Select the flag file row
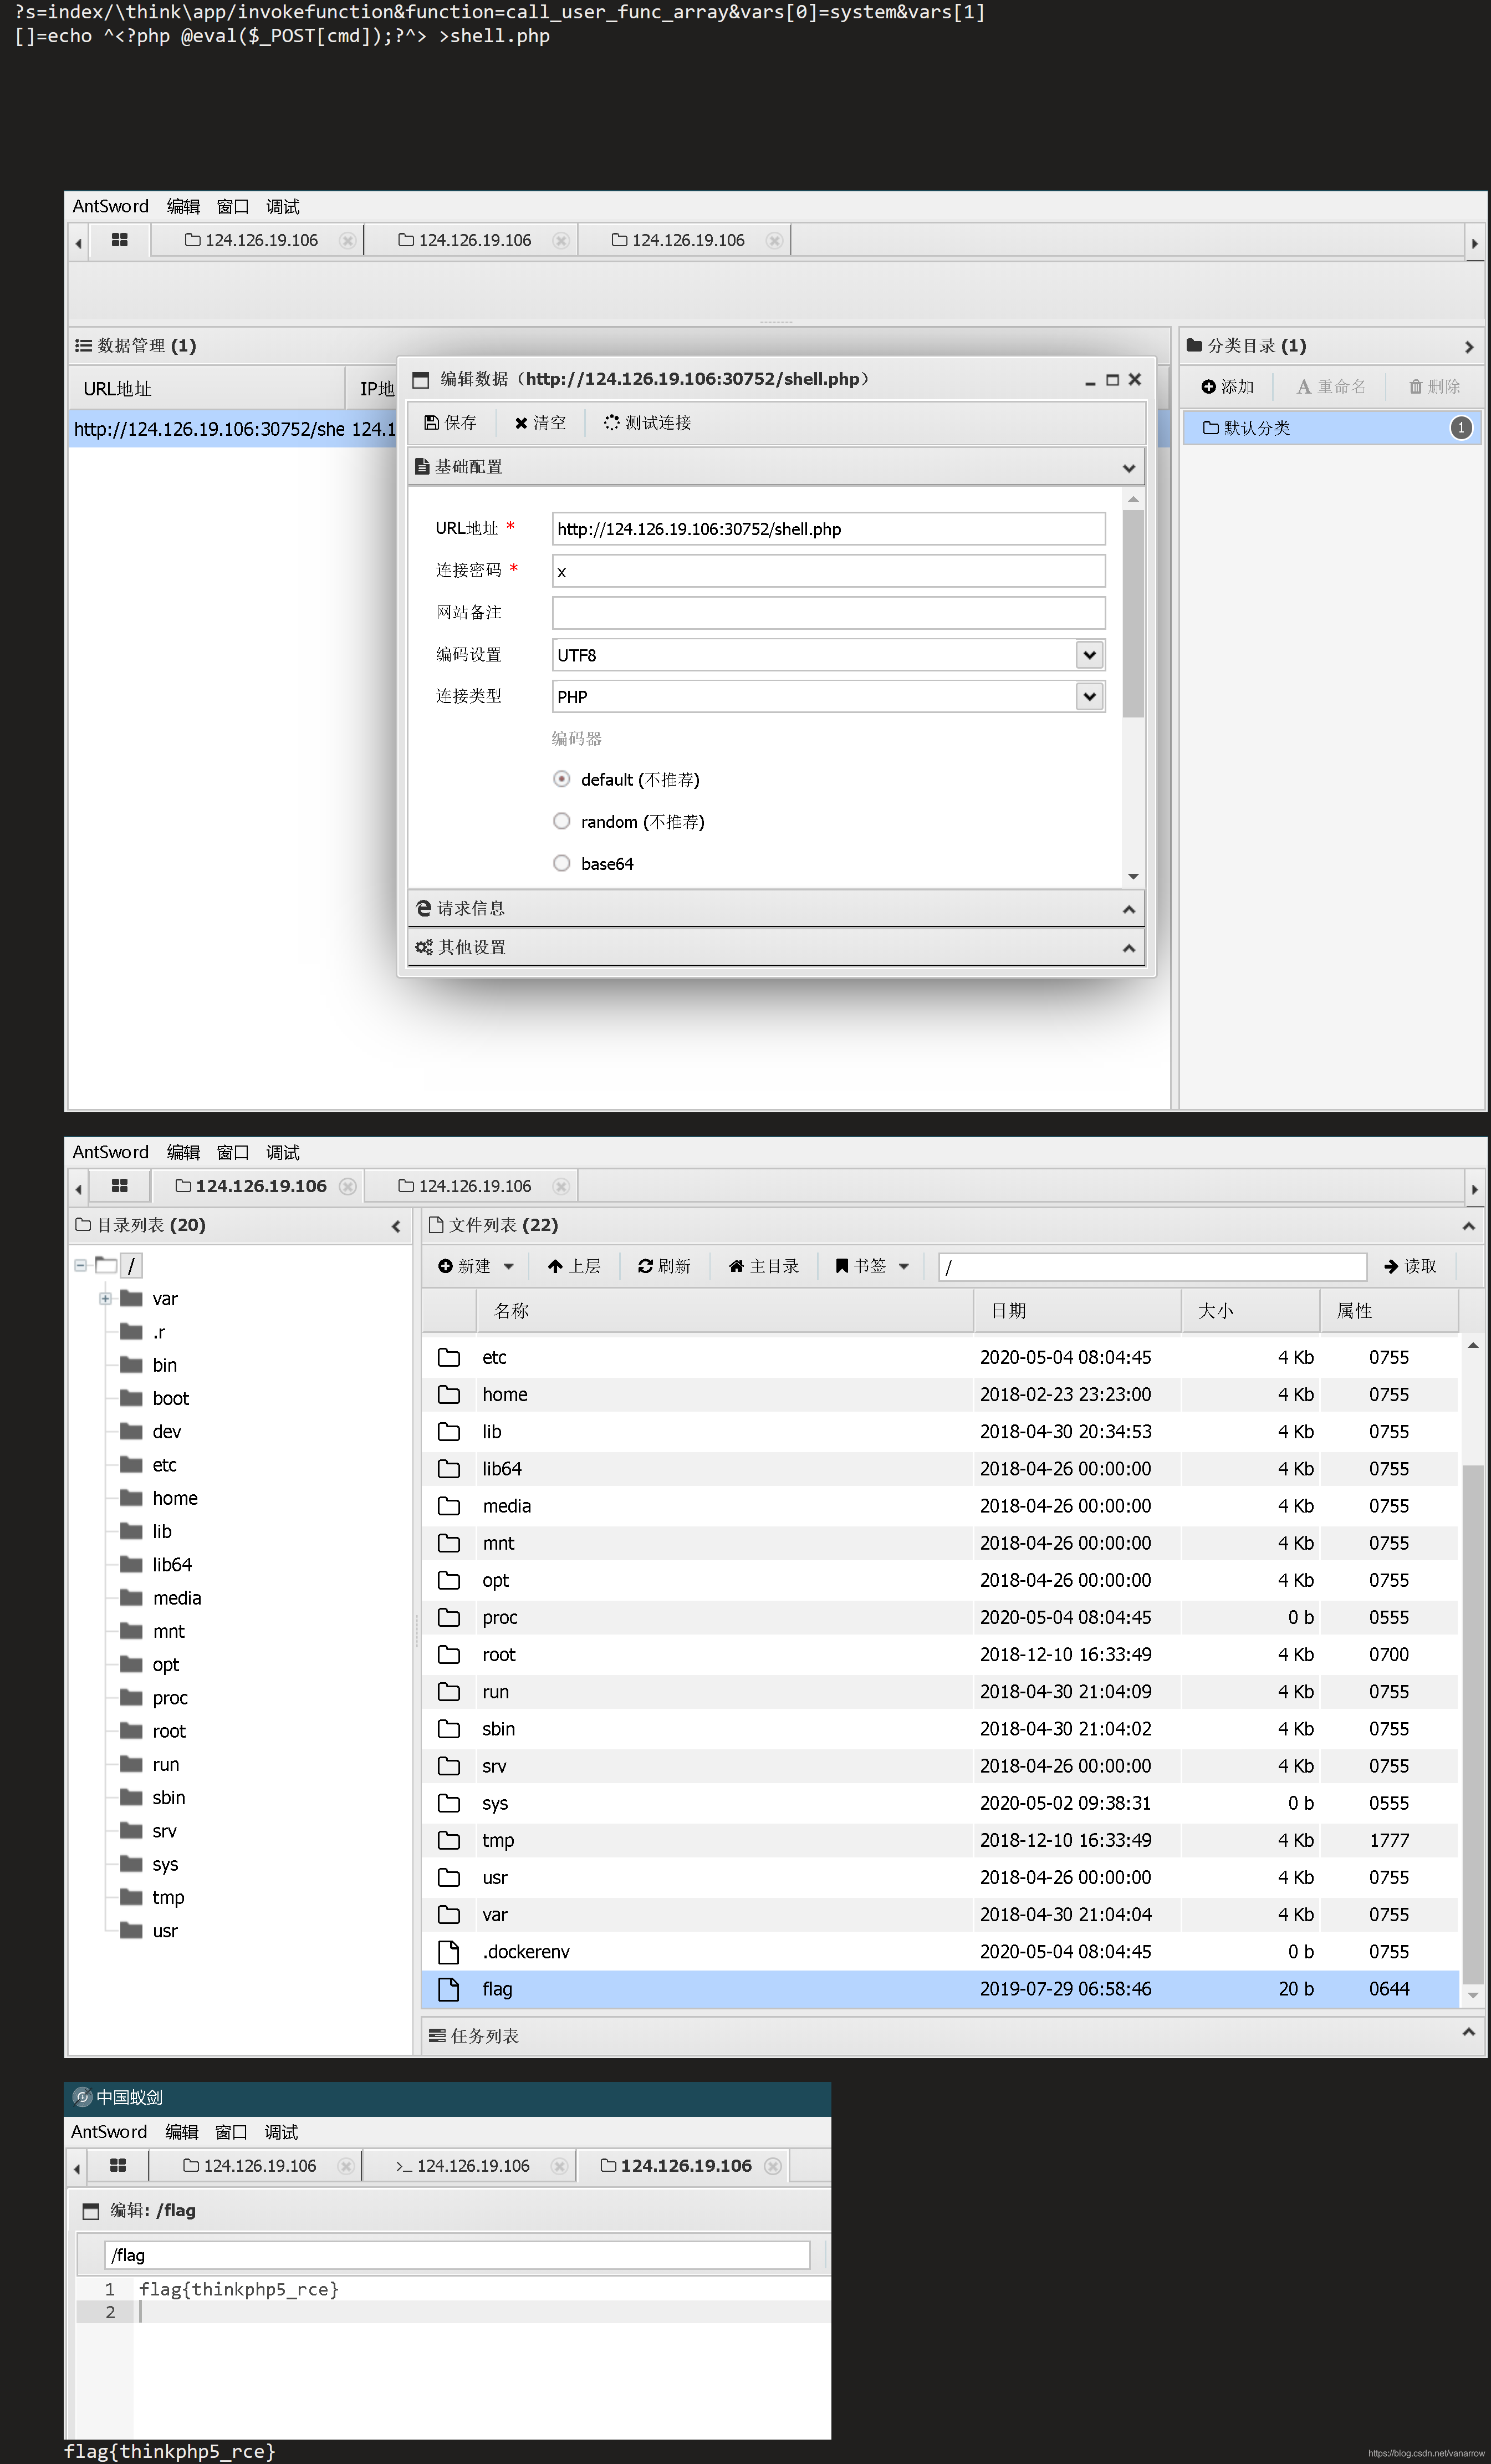Screen dimensions: 1491x2464 (939, 1989)
